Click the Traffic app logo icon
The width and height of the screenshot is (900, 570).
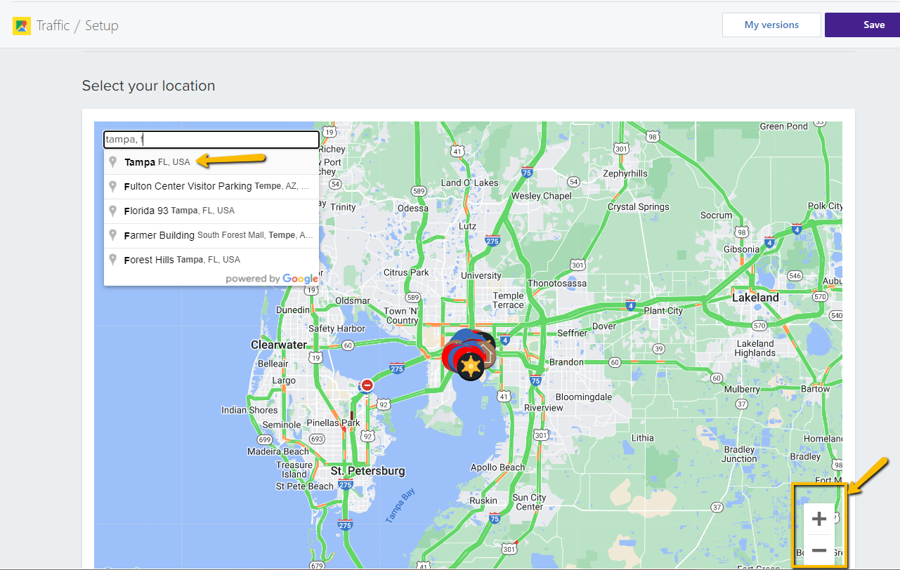[22, 26]
